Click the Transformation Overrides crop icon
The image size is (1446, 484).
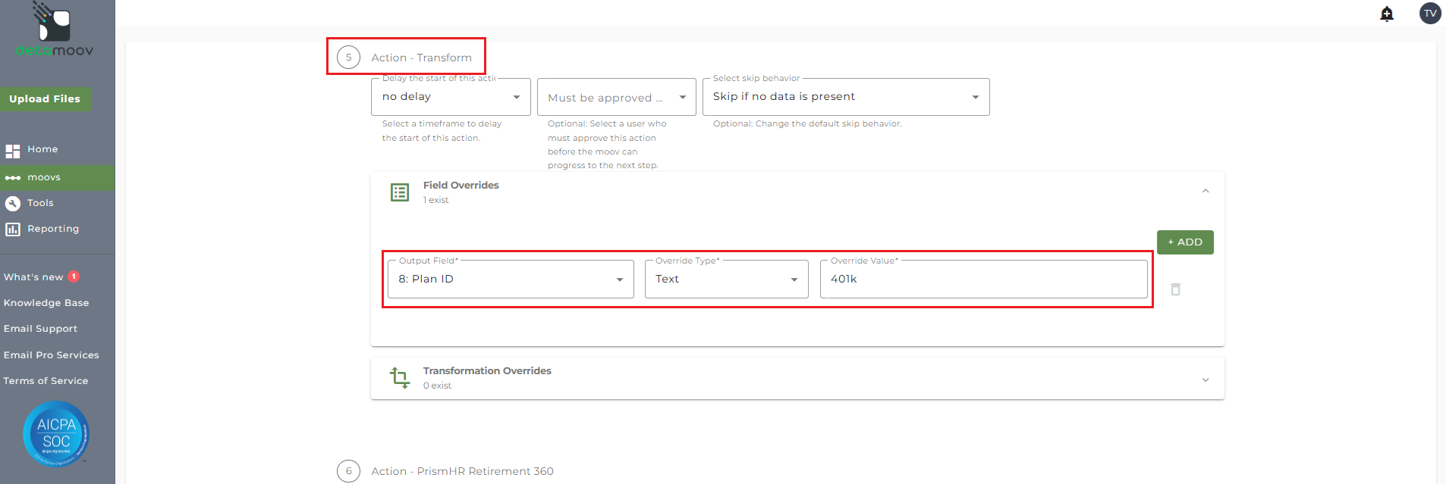[x=400, y=377]
